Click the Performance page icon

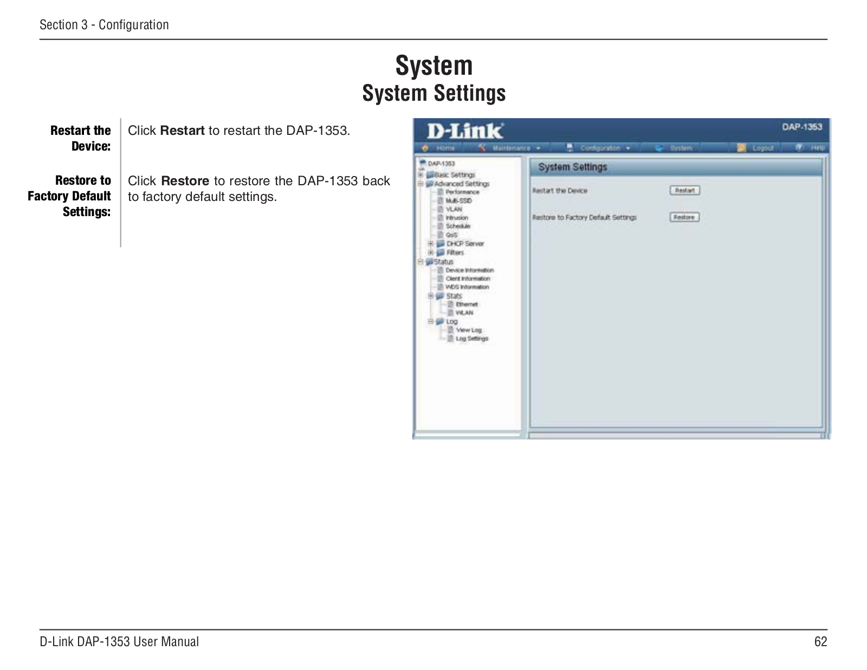[x=441, y=192]
